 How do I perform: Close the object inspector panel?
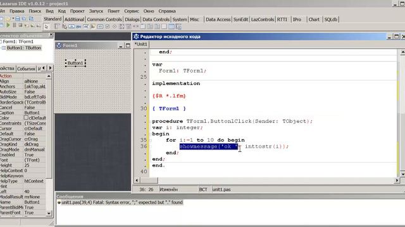tap(51, 35)
